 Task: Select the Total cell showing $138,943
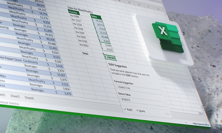pyautogui.click(x=110, y=57)
